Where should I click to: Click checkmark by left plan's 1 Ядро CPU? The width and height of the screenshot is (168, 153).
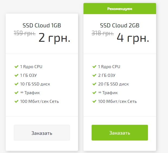pyautogui.click(x=17, y=67)
